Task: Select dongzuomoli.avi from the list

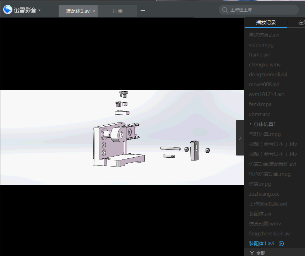Action: pyautogui.click(x=268, y=75)
